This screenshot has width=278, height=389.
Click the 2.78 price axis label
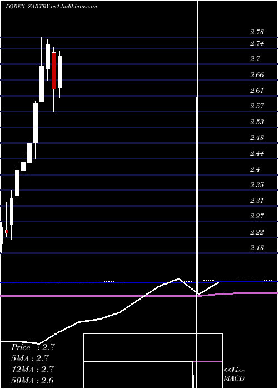[x=257, y=32]
